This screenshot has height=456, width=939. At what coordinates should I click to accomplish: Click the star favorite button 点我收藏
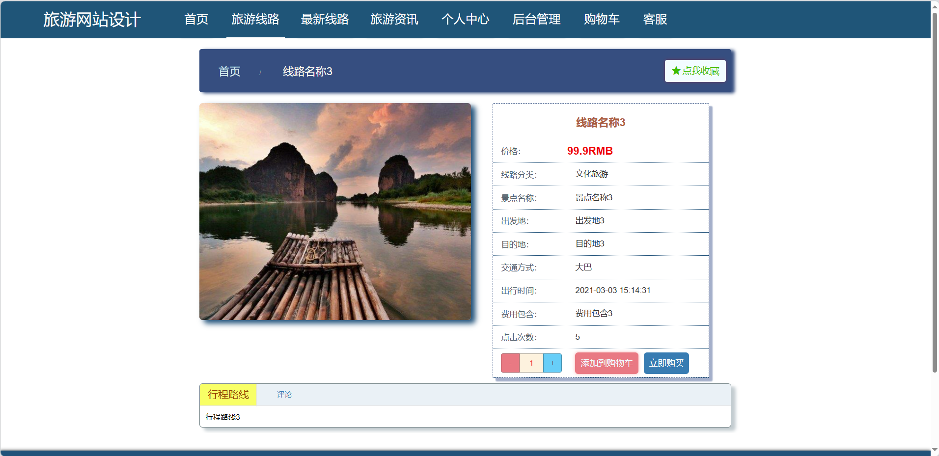click(695, 71)
